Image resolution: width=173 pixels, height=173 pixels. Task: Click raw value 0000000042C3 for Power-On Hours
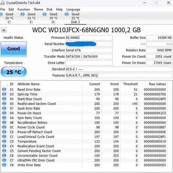pyautogui.click(x=155, y=113)
